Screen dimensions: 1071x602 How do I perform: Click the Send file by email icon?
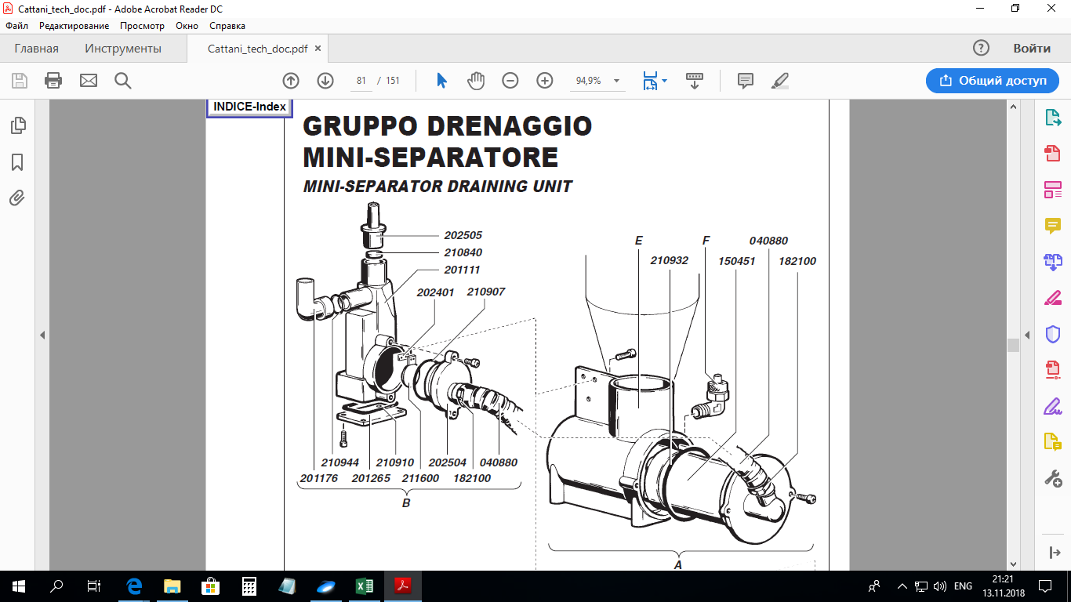[88, 81]
